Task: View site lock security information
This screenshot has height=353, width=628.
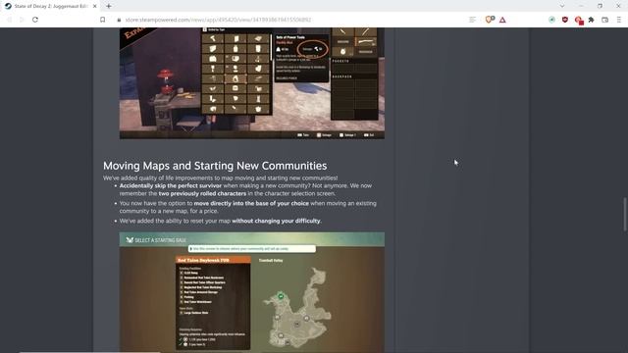Action: pos(119,20)
